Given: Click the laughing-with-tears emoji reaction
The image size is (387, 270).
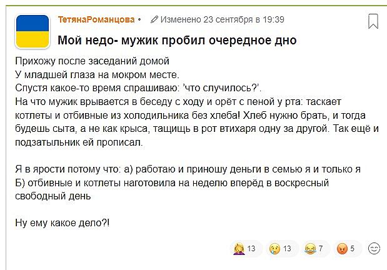Looking at the screenshot, I should [309, 249].
